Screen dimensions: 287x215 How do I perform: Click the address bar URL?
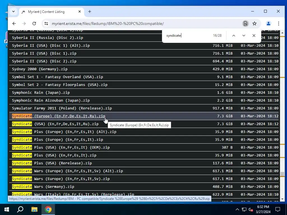coord(108,24)
